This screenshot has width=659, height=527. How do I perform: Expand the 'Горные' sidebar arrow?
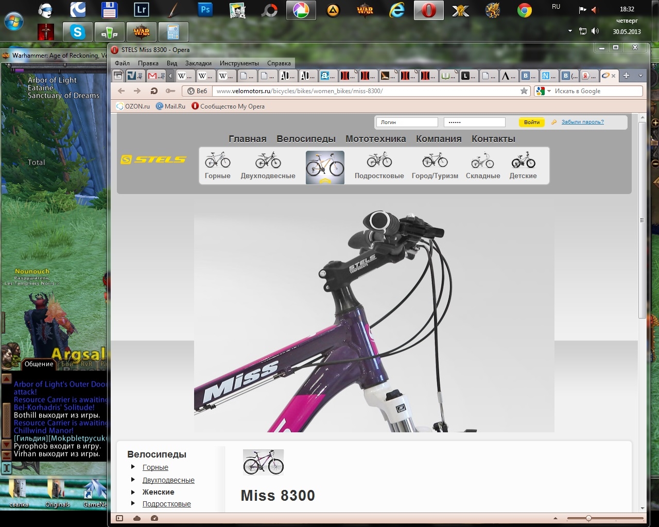(133, 467)
